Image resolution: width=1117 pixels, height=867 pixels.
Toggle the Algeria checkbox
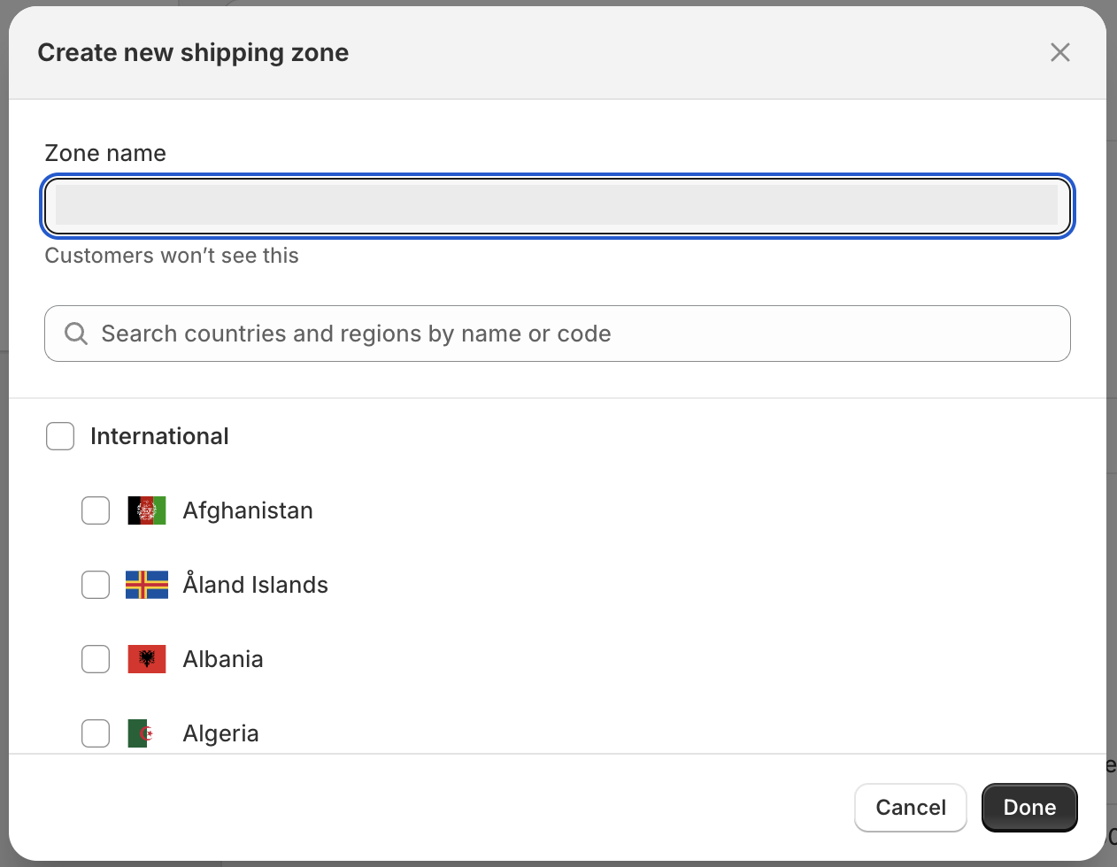[96, 733]
